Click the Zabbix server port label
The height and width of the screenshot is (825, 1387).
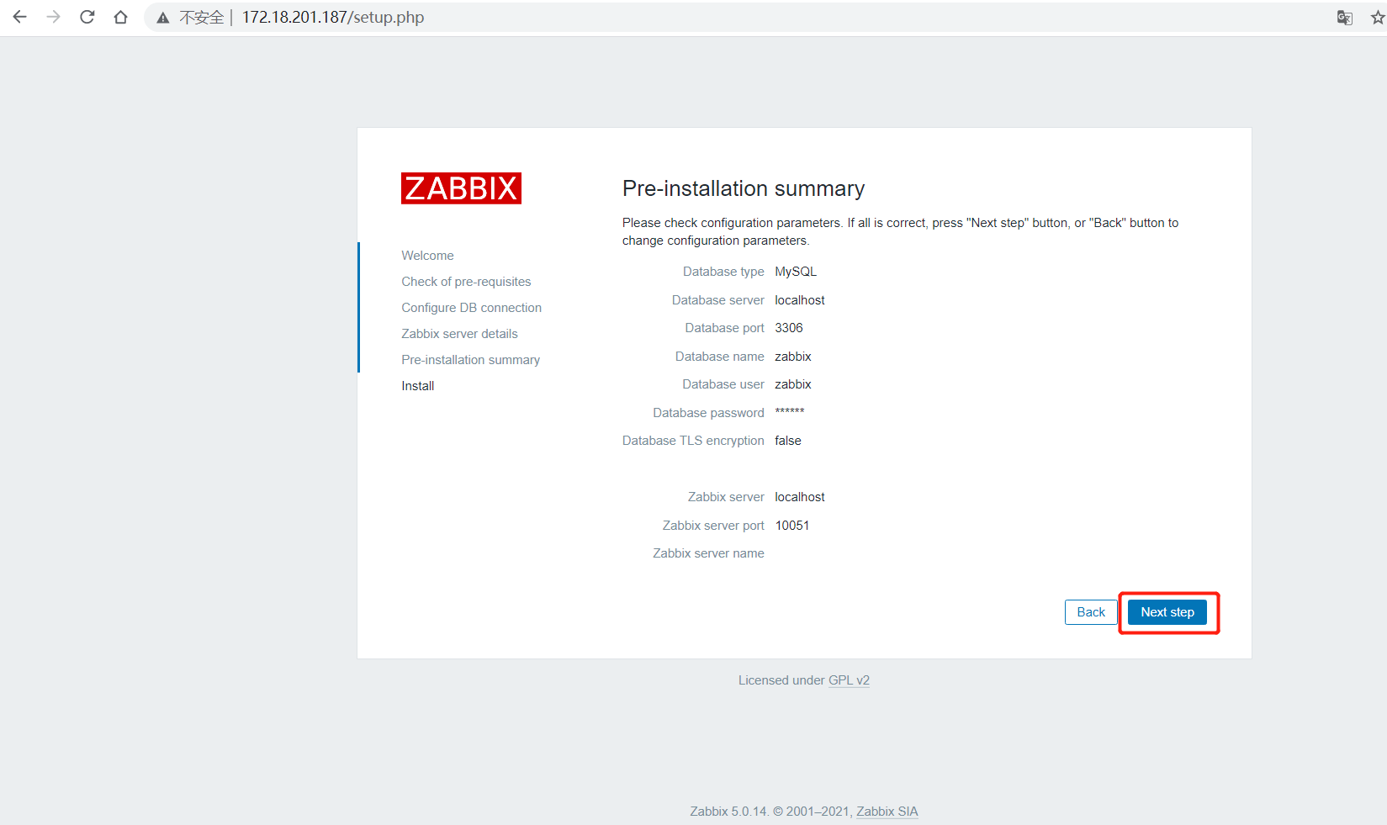tap(713, 526)
